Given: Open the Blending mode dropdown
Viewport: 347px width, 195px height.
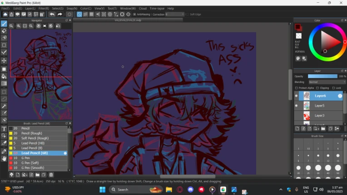Looking at the screenshot, I should click(x=327, y=82).
